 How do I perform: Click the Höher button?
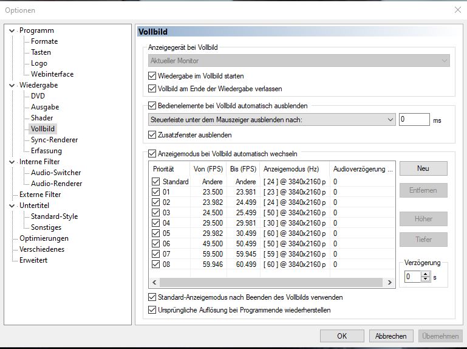[423, 219]
